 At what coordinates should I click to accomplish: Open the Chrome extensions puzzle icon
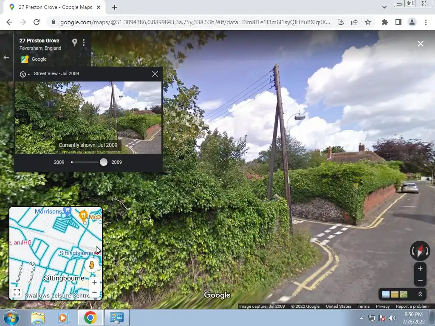click(x=384, y=22)
